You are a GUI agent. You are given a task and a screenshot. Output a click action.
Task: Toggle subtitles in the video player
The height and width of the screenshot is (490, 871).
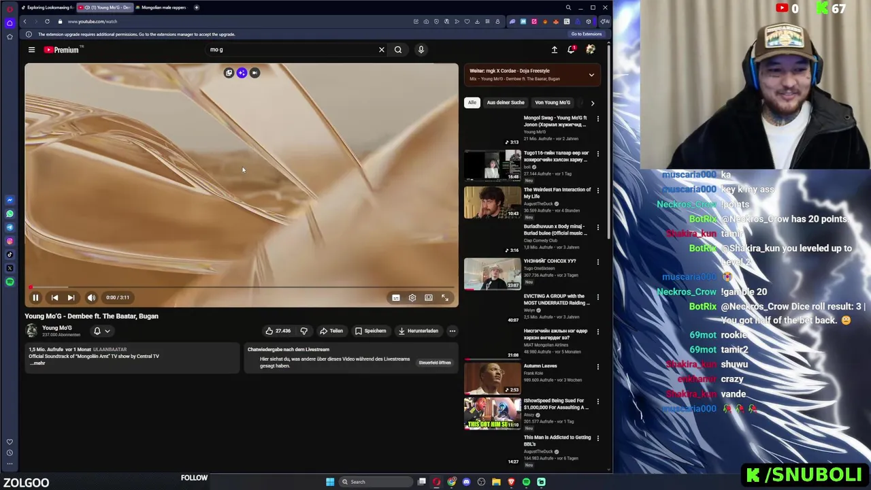[395, 297]
